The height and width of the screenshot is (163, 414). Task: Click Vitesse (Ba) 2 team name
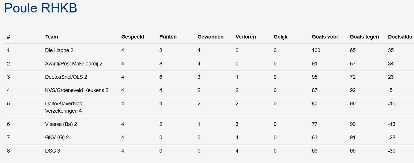[61, 124]
